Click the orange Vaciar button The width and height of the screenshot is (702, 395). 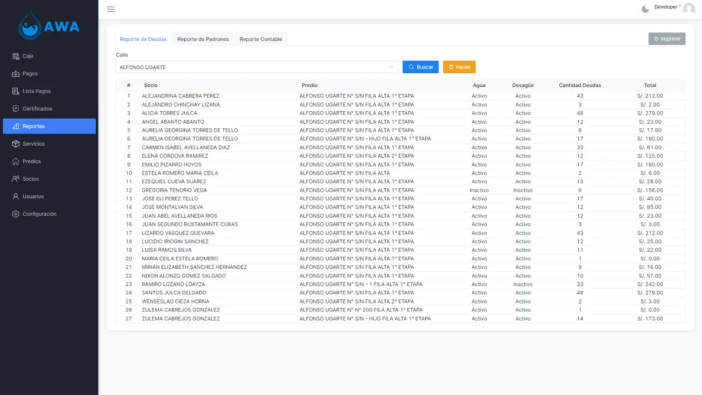pyautogui.click(x=459, y=67)
